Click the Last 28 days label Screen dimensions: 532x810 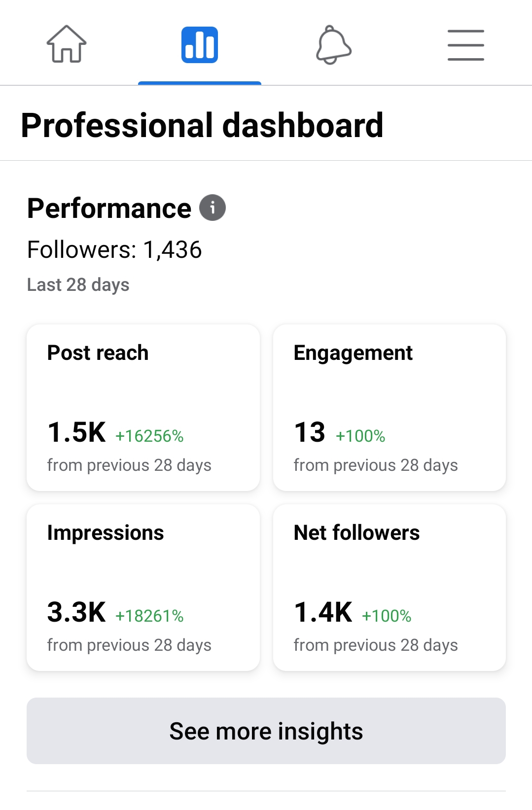coord(78,284)
